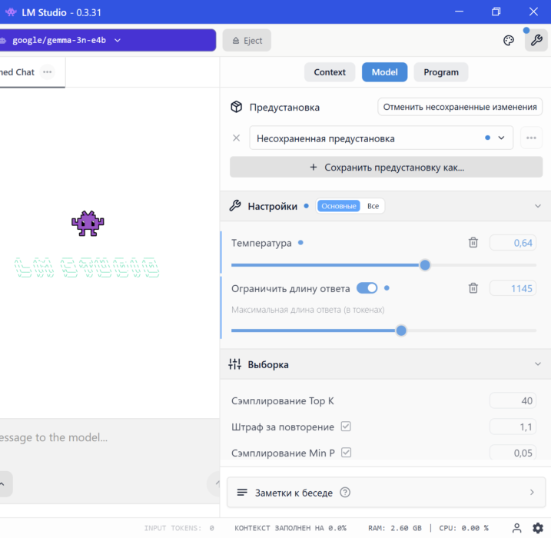This screenshot has width=551, height=538.
Task: Click the Предустановка cube icon
Action: [237, 107]
